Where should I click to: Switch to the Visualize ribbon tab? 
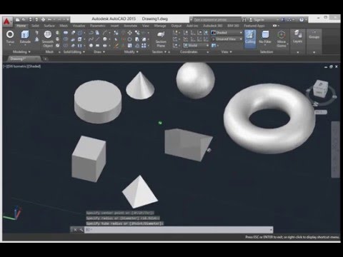[x=79, y=26]
